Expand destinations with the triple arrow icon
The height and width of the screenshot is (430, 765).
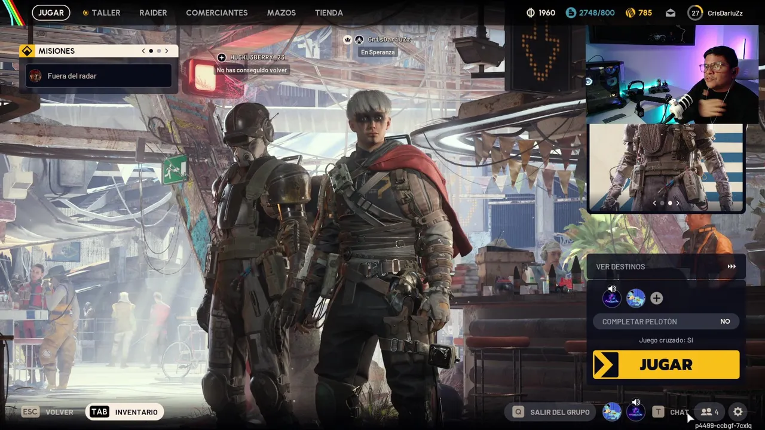[732, 266]
